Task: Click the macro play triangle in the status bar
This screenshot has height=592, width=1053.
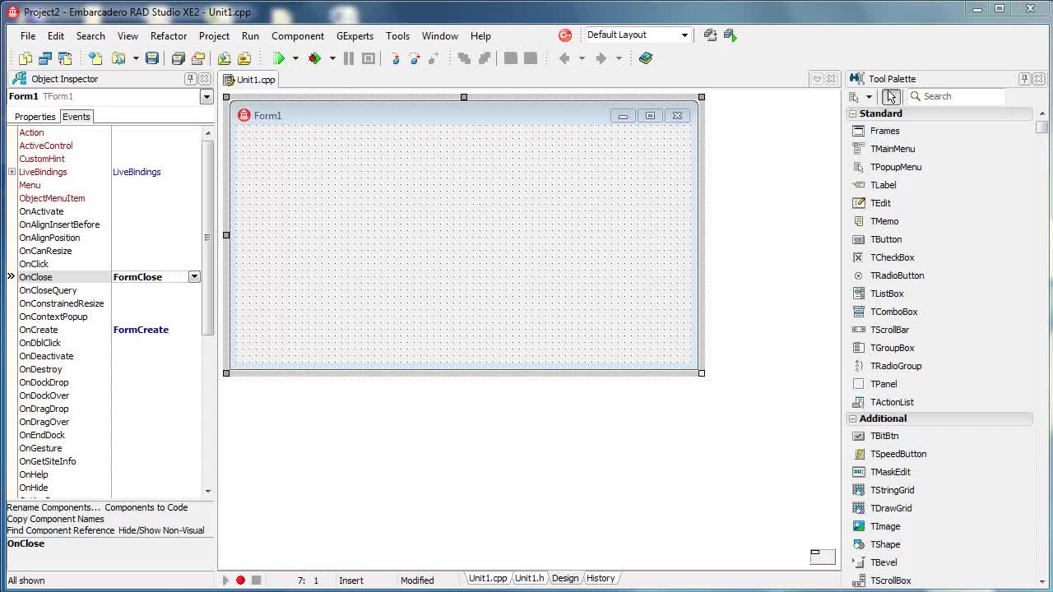Action: coord(225,580)
